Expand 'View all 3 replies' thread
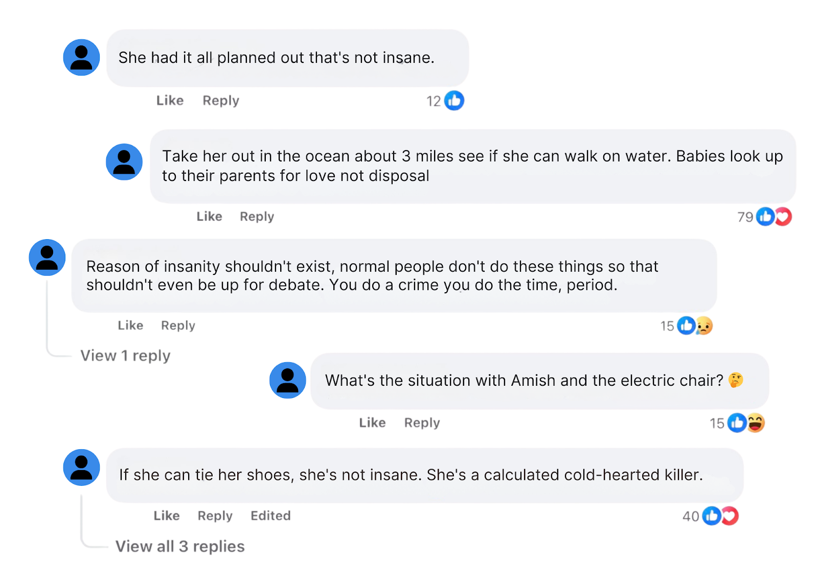 pos(180,546)
